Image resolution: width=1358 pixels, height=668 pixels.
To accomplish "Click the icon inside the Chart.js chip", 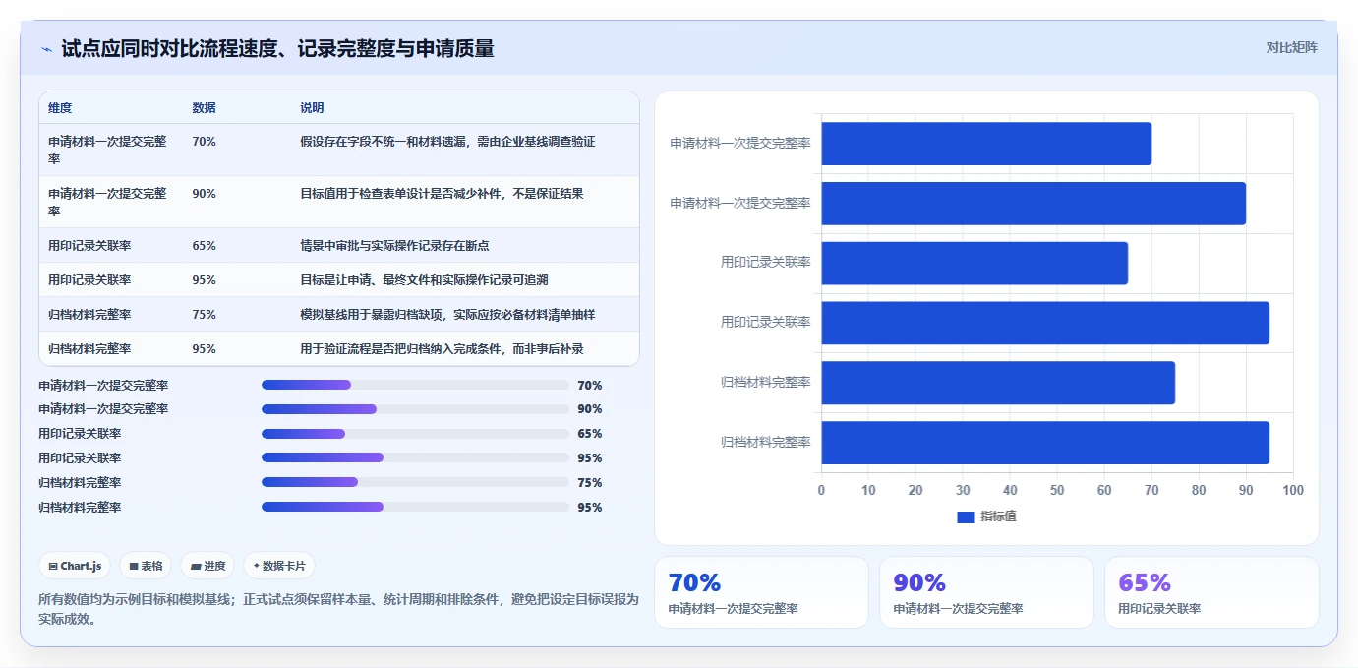I will (x=53, y=566).
